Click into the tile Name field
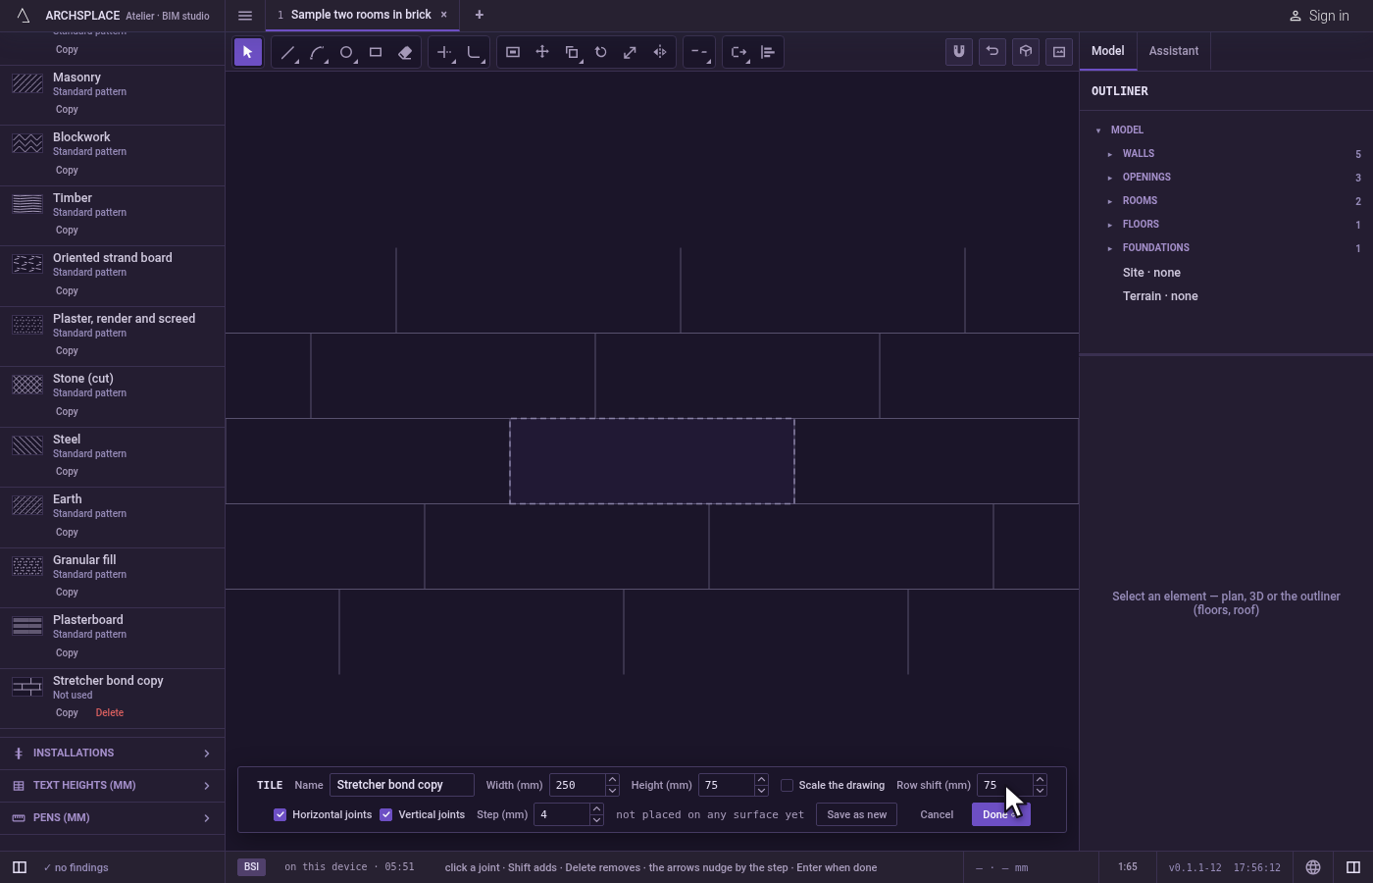This screenshot has width=1373, height=883. [401, 785]
